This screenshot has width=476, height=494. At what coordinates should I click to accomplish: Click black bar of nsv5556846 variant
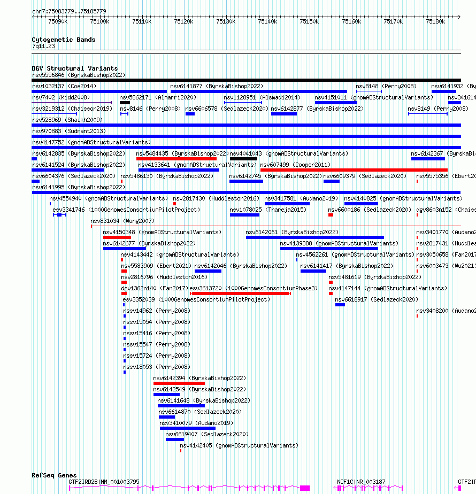pyautogui.click(x=246, y=80)
